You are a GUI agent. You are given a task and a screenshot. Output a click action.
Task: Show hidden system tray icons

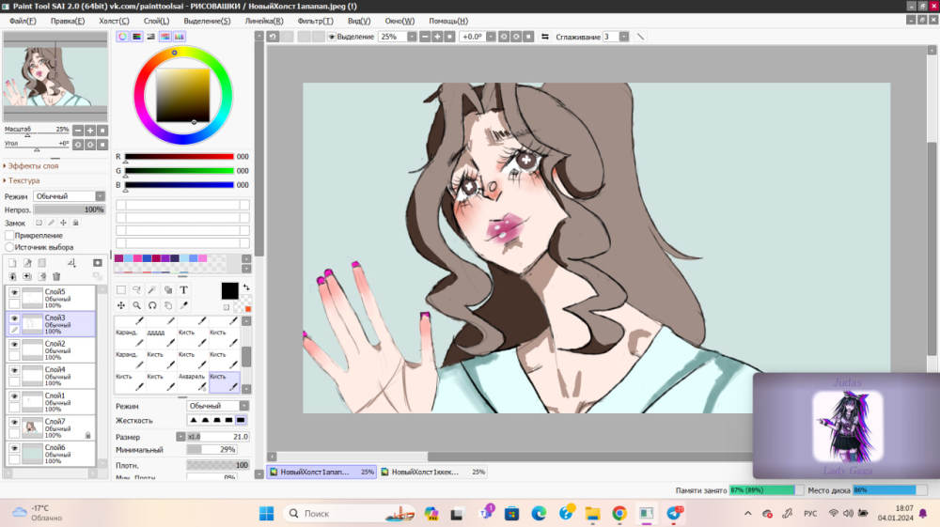747,513
